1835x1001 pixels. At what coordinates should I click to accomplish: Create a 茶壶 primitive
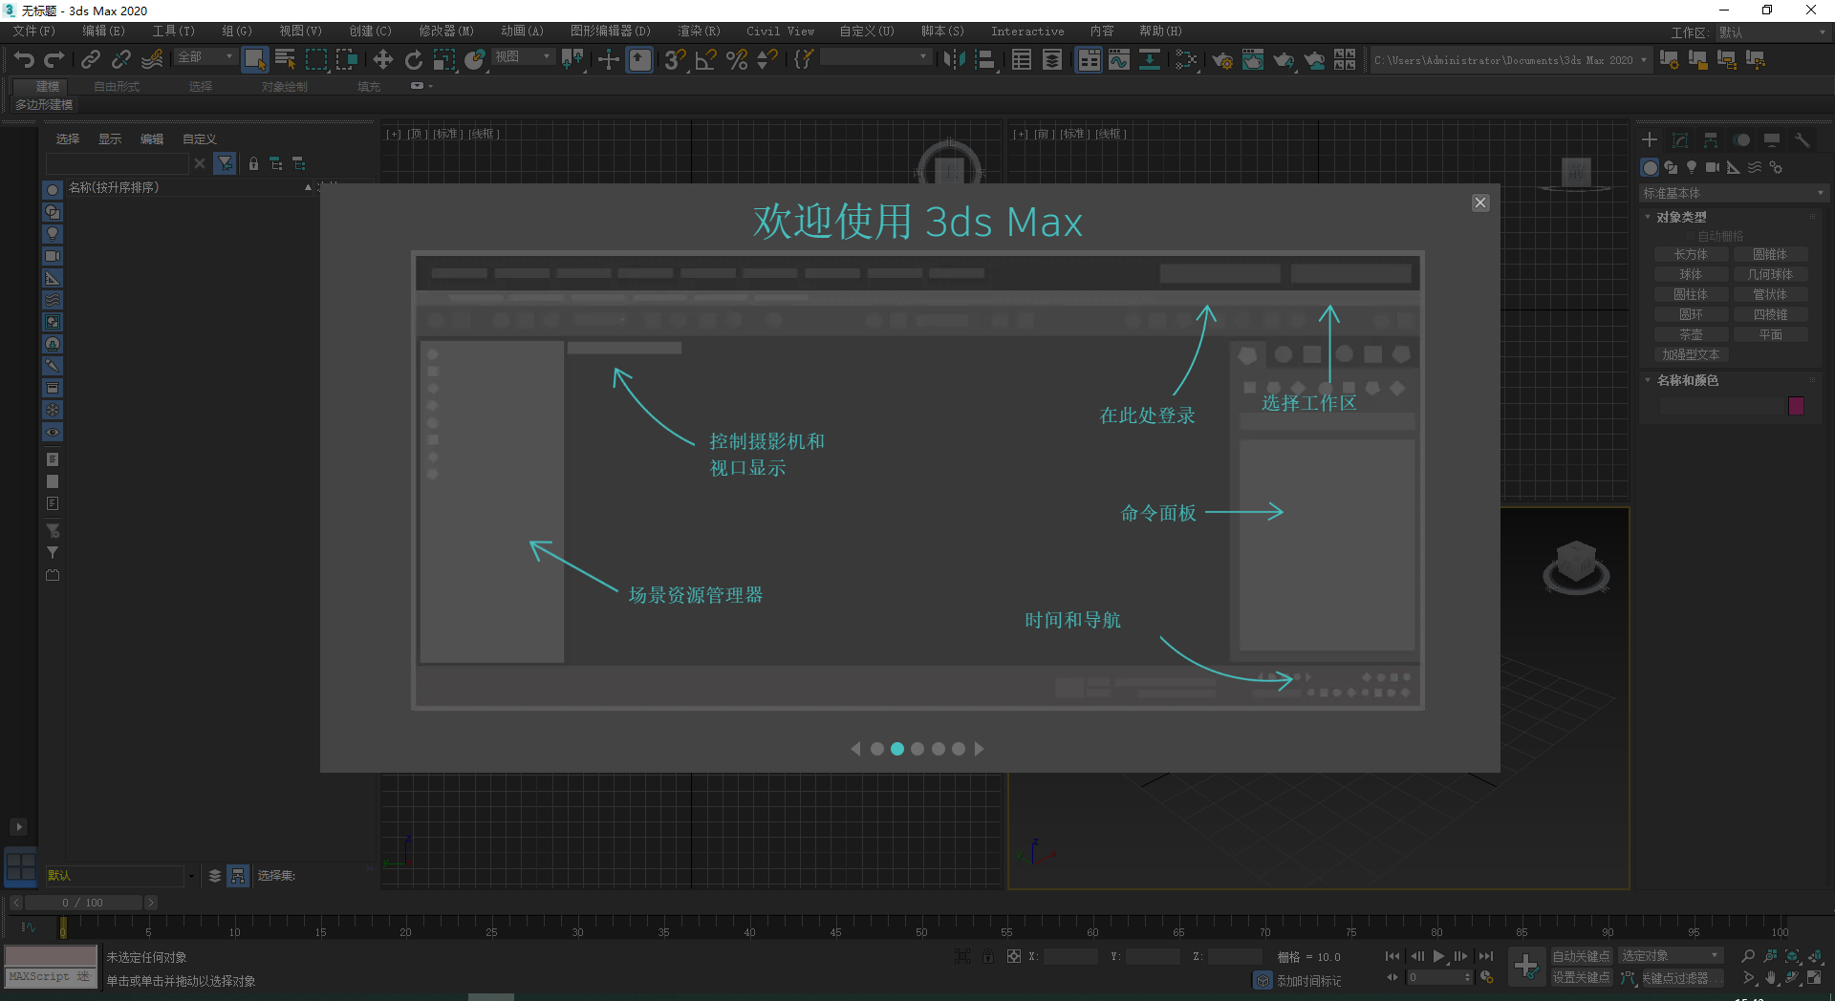click(x=1690, y=334)
